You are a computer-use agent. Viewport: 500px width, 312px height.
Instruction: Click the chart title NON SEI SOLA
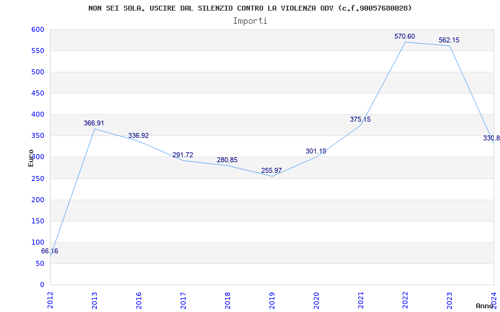coord(250,8)
